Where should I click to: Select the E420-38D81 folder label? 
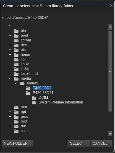[x=43, y=93]
